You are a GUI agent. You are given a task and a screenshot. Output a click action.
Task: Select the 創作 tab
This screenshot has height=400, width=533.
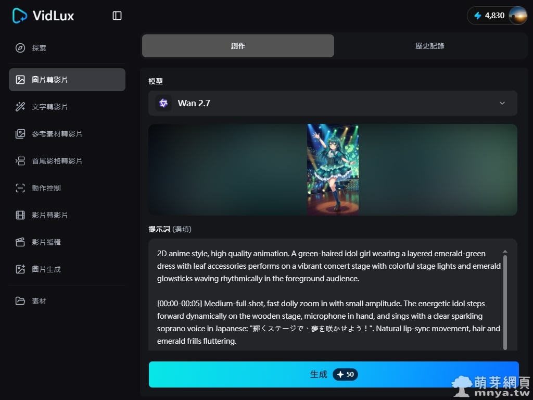point(238,46)
